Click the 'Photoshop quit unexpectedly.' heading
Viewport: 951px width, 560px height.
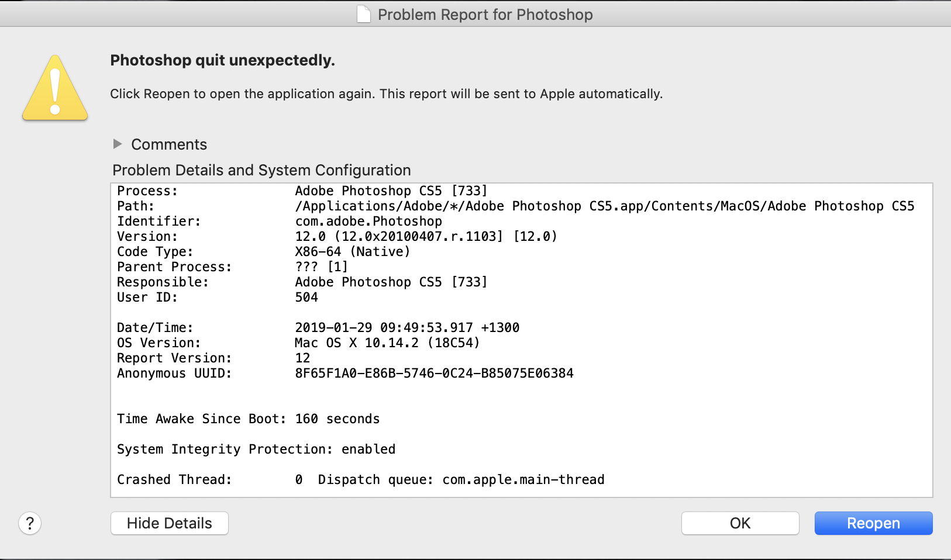(x=222, y=60)
